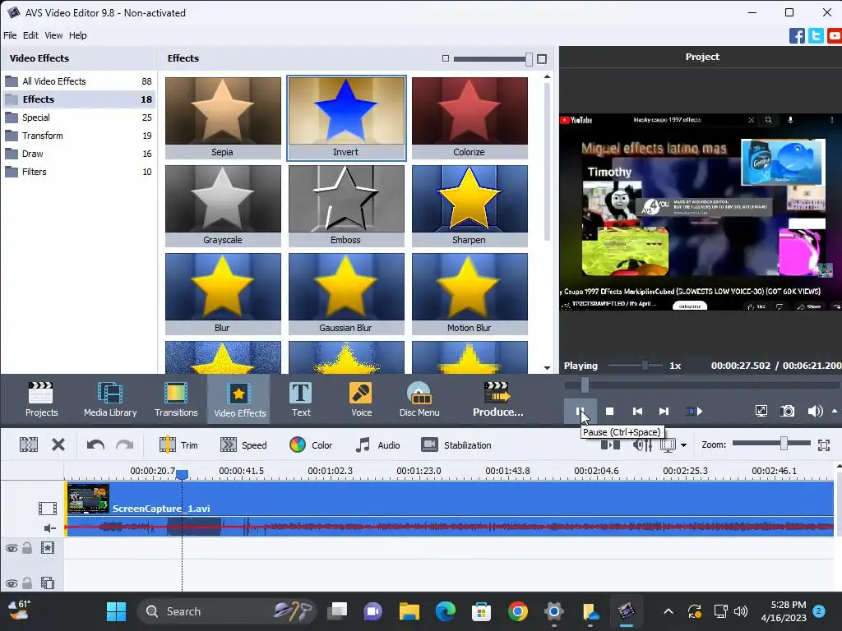The image size is (842, 631).
Task: Click the storyboard transition view icon
Action: point(611,445)
